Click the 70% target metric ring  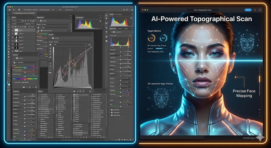coord(151,38)
